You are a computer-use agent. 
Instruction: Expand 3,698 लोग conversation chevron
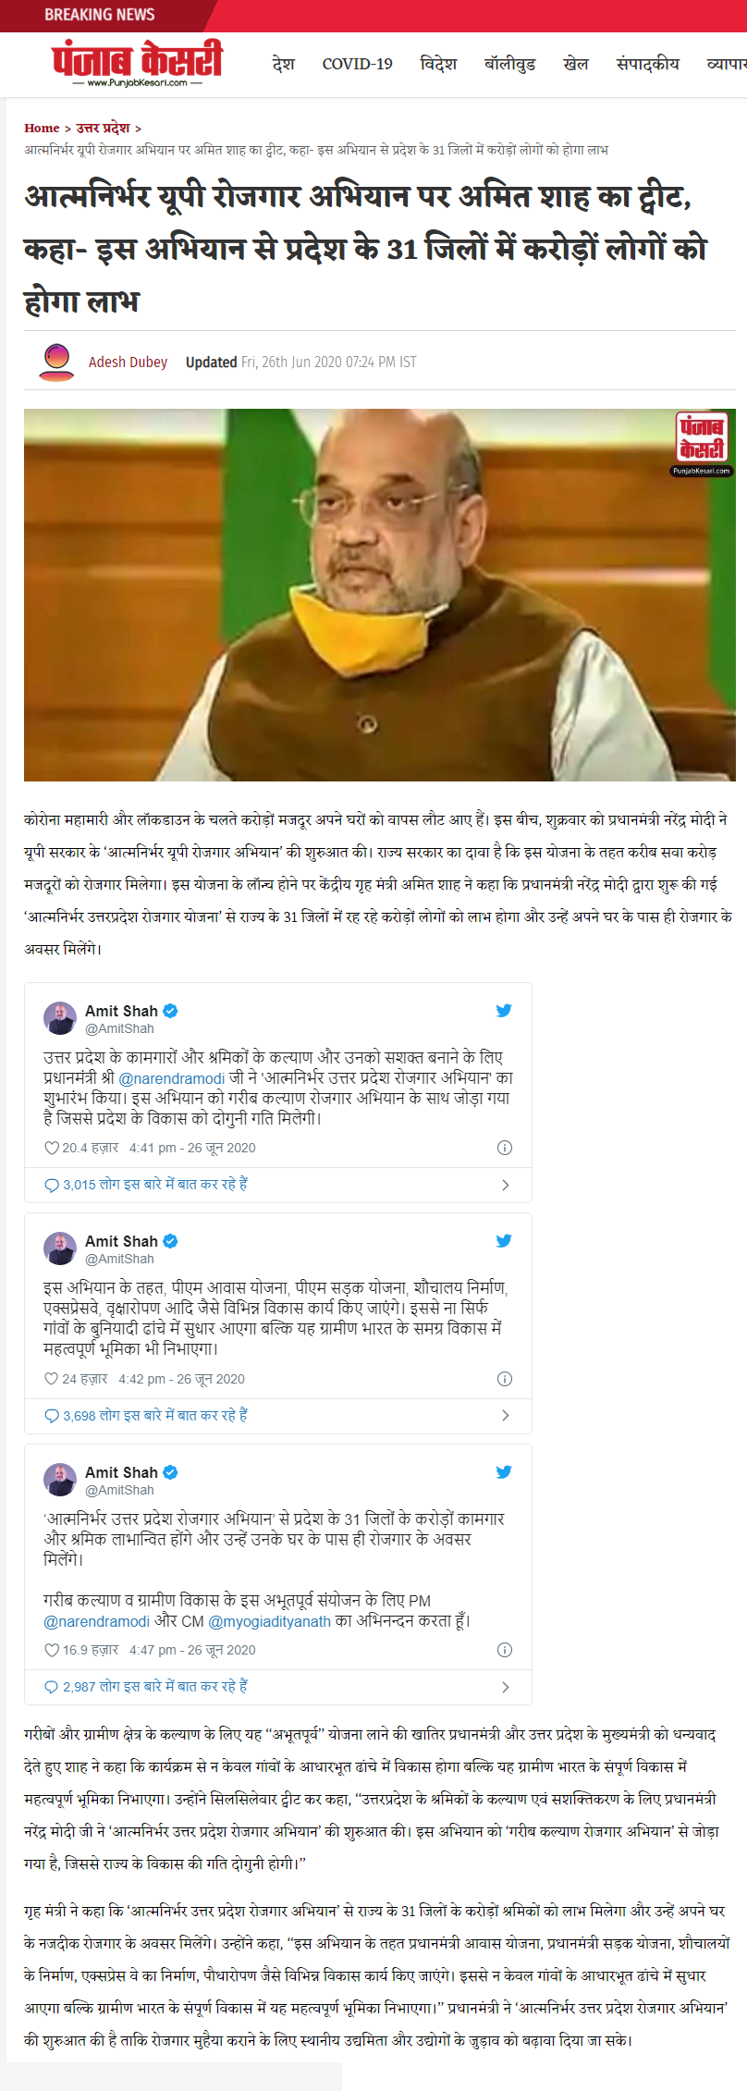(505, 1416)
